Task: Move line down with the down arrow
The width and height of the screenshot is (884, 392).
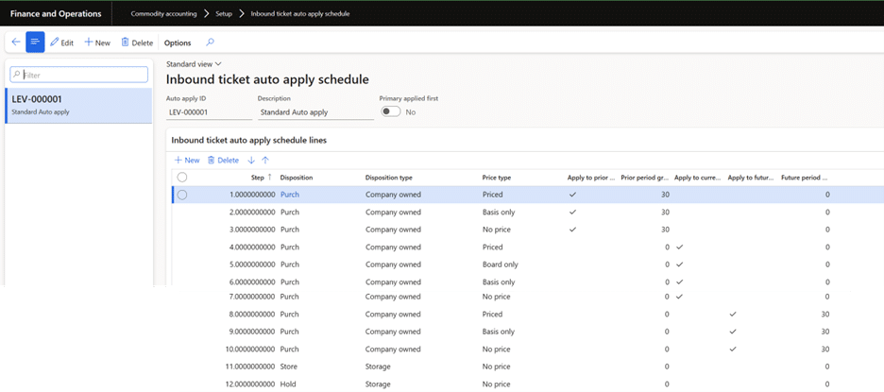Action: 250,161
